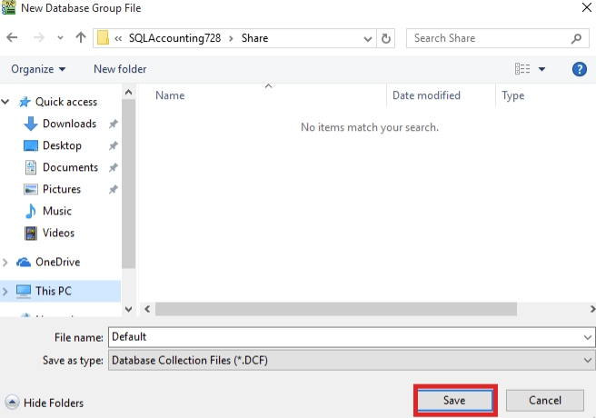596x418 pixels.
Task: Open Downloads in Quick access
Action: coord(69,124)
